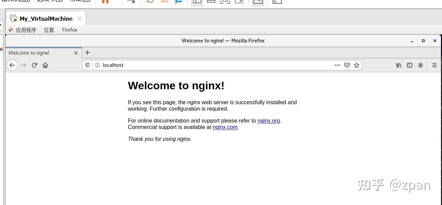Switch to My_VirtualMachine tab
This screenshot has height=205, width=442.
(x=46, y=19)
